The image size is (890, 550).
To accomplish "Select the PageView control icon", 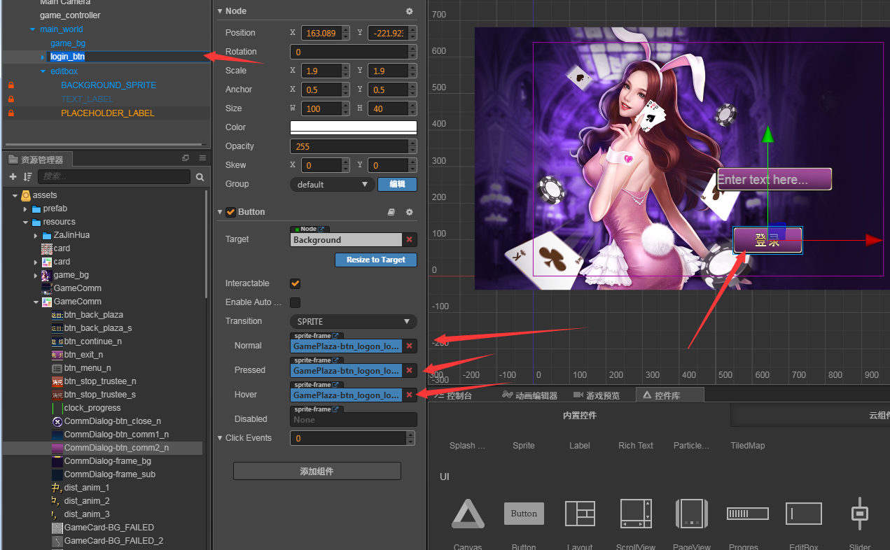I will tap(692, 514).
